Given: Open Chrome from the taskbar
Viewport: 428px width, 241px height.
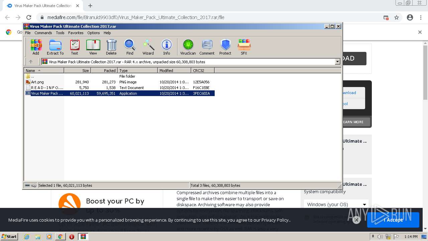Looking at the screenshot, I should (60, 237).
